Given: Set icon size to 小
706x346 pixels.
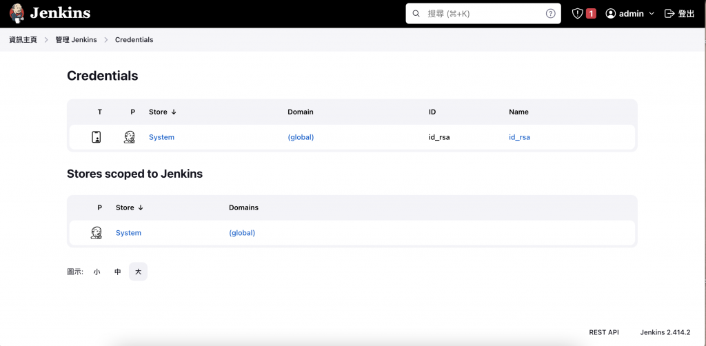Looking at the screenshot, I should pyautogui.click(x=97, y=272).
